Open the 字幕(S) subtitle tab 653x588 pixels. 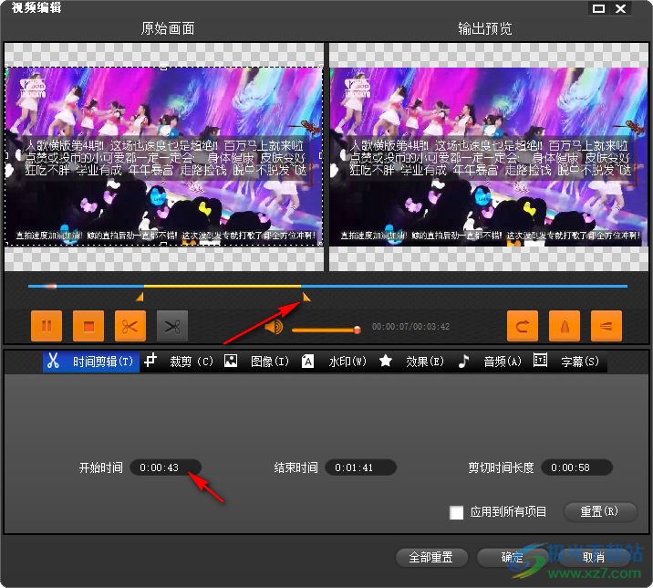[x=566, y=362]
